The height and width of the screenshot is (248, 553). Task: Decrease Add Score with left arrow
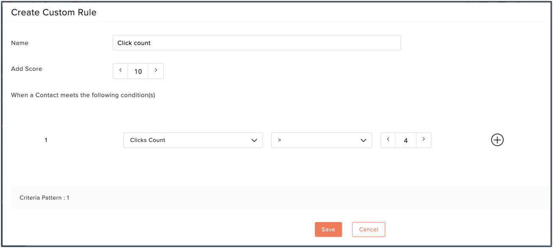coord(120,71)
